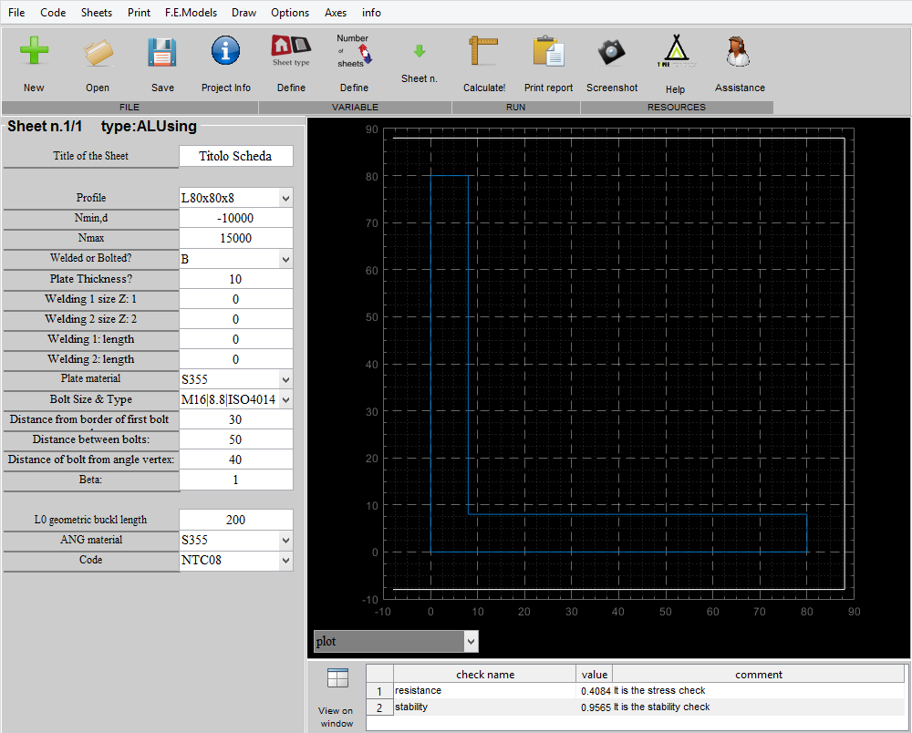Click the Nmin,d value field

[235, 218]
